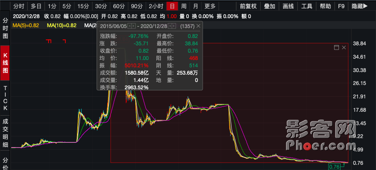Switch chart period to 月
376x170 pixels.
(195, 6)
